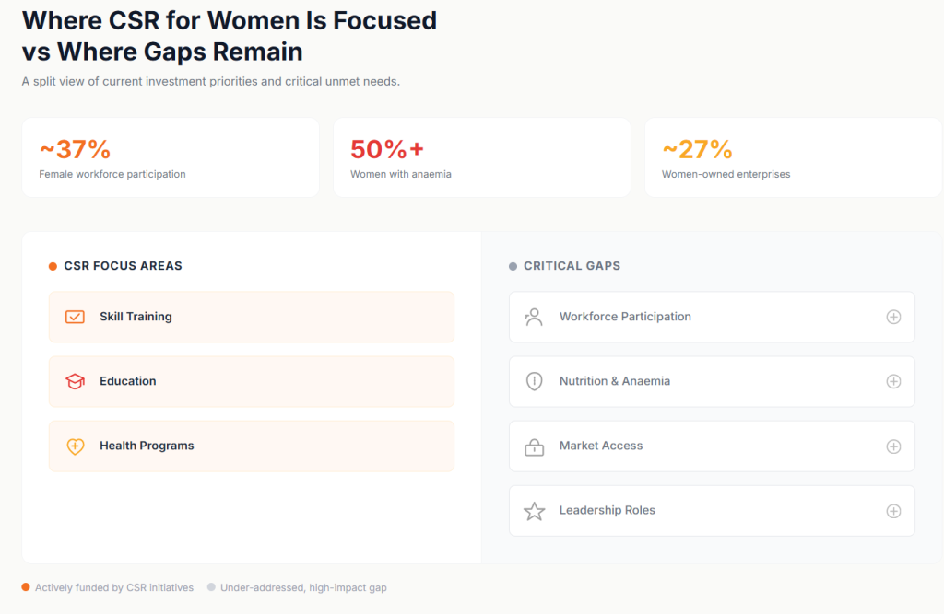Click the Skill Training checkmark icon
Screen dimensions: 944x614
tap(75, 317)
